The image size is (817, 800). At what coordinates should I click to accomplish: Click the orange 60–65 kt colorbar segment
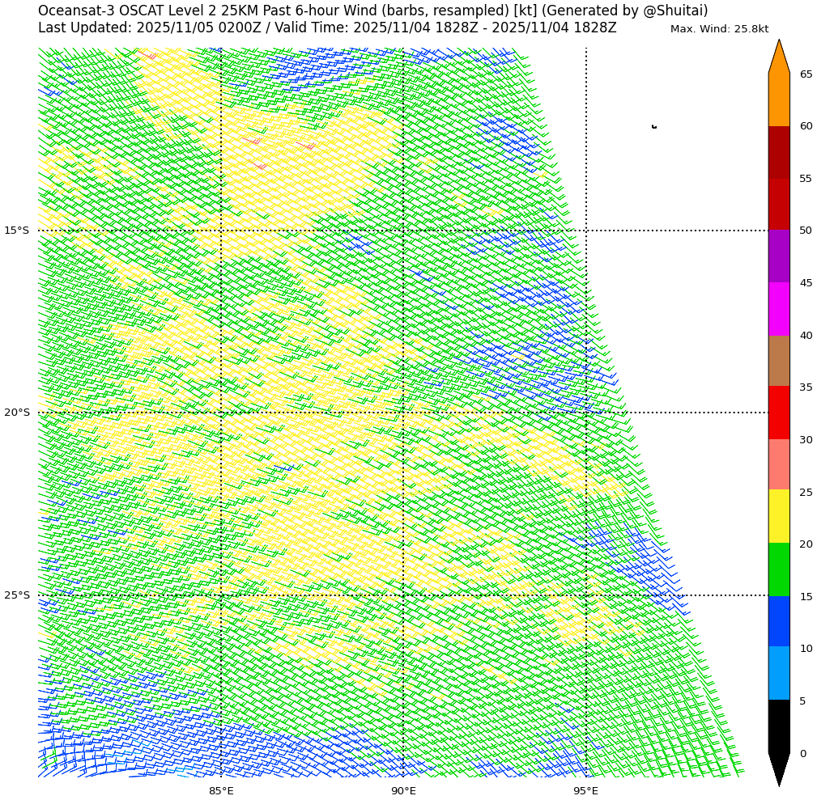(778, 99)
